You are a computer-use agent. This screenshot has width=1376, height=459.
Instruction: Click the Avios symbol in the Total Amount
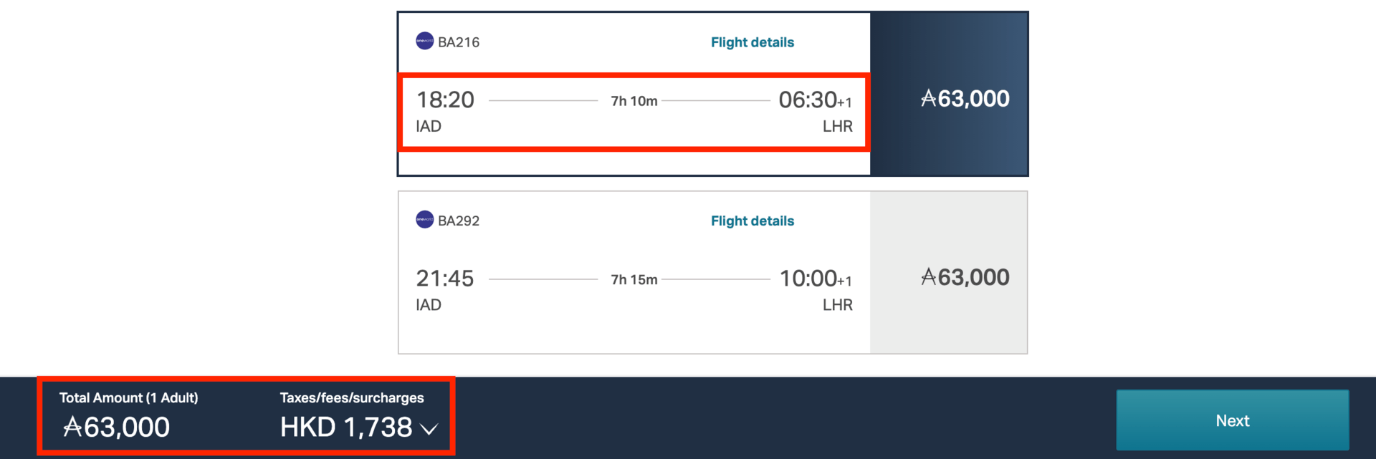[72, 427]
